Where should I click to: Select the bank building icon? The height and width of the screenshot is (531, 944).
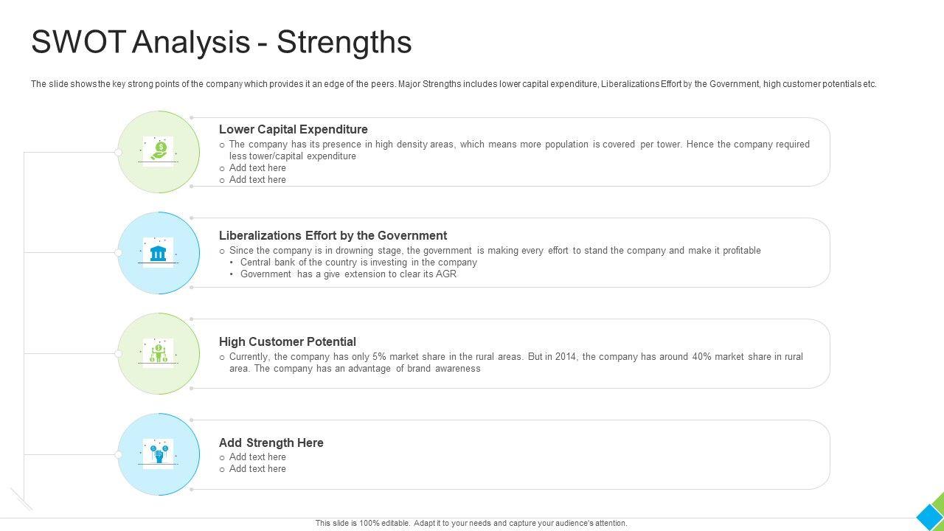(x=159, y=253)
